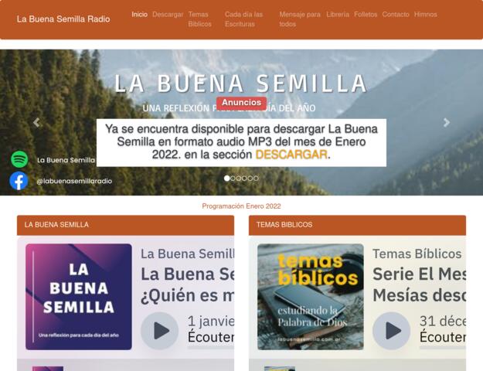Open Mensaje para todos page
The image size is (483, 371).
(299, 19)
